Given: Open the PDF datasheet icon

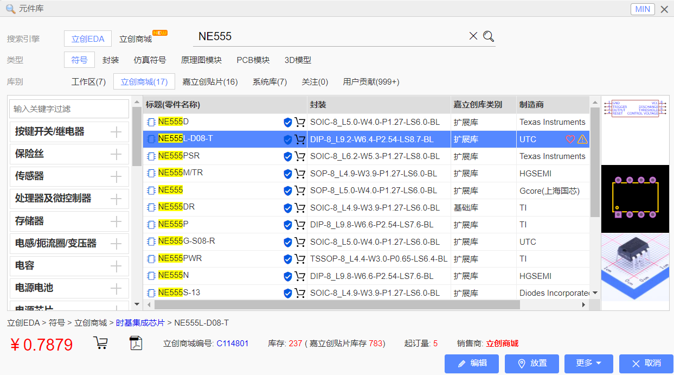Looking at the screenshot, I should 135,344.
